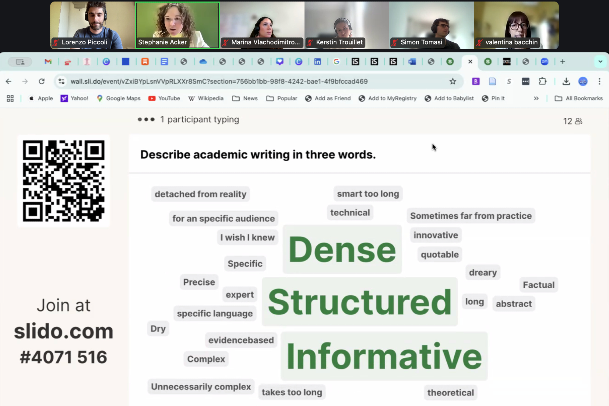Viewport: 609px width, 406px height.
Task: Click the address bar URL field
Action: click(219, 81)
